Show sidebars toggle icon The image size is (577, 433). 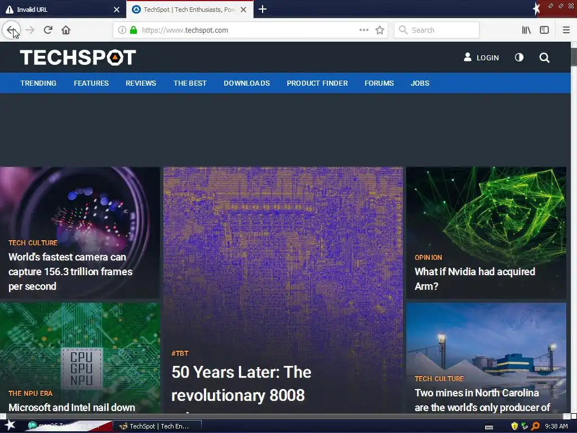pyautogui.click(x=544, y=30)
